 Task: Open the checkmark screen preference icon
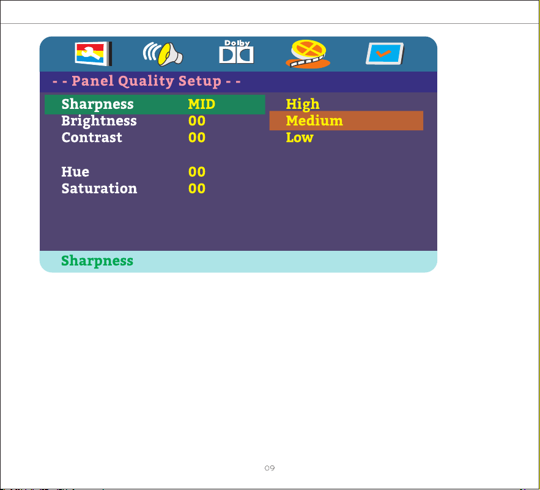point(385,53)
